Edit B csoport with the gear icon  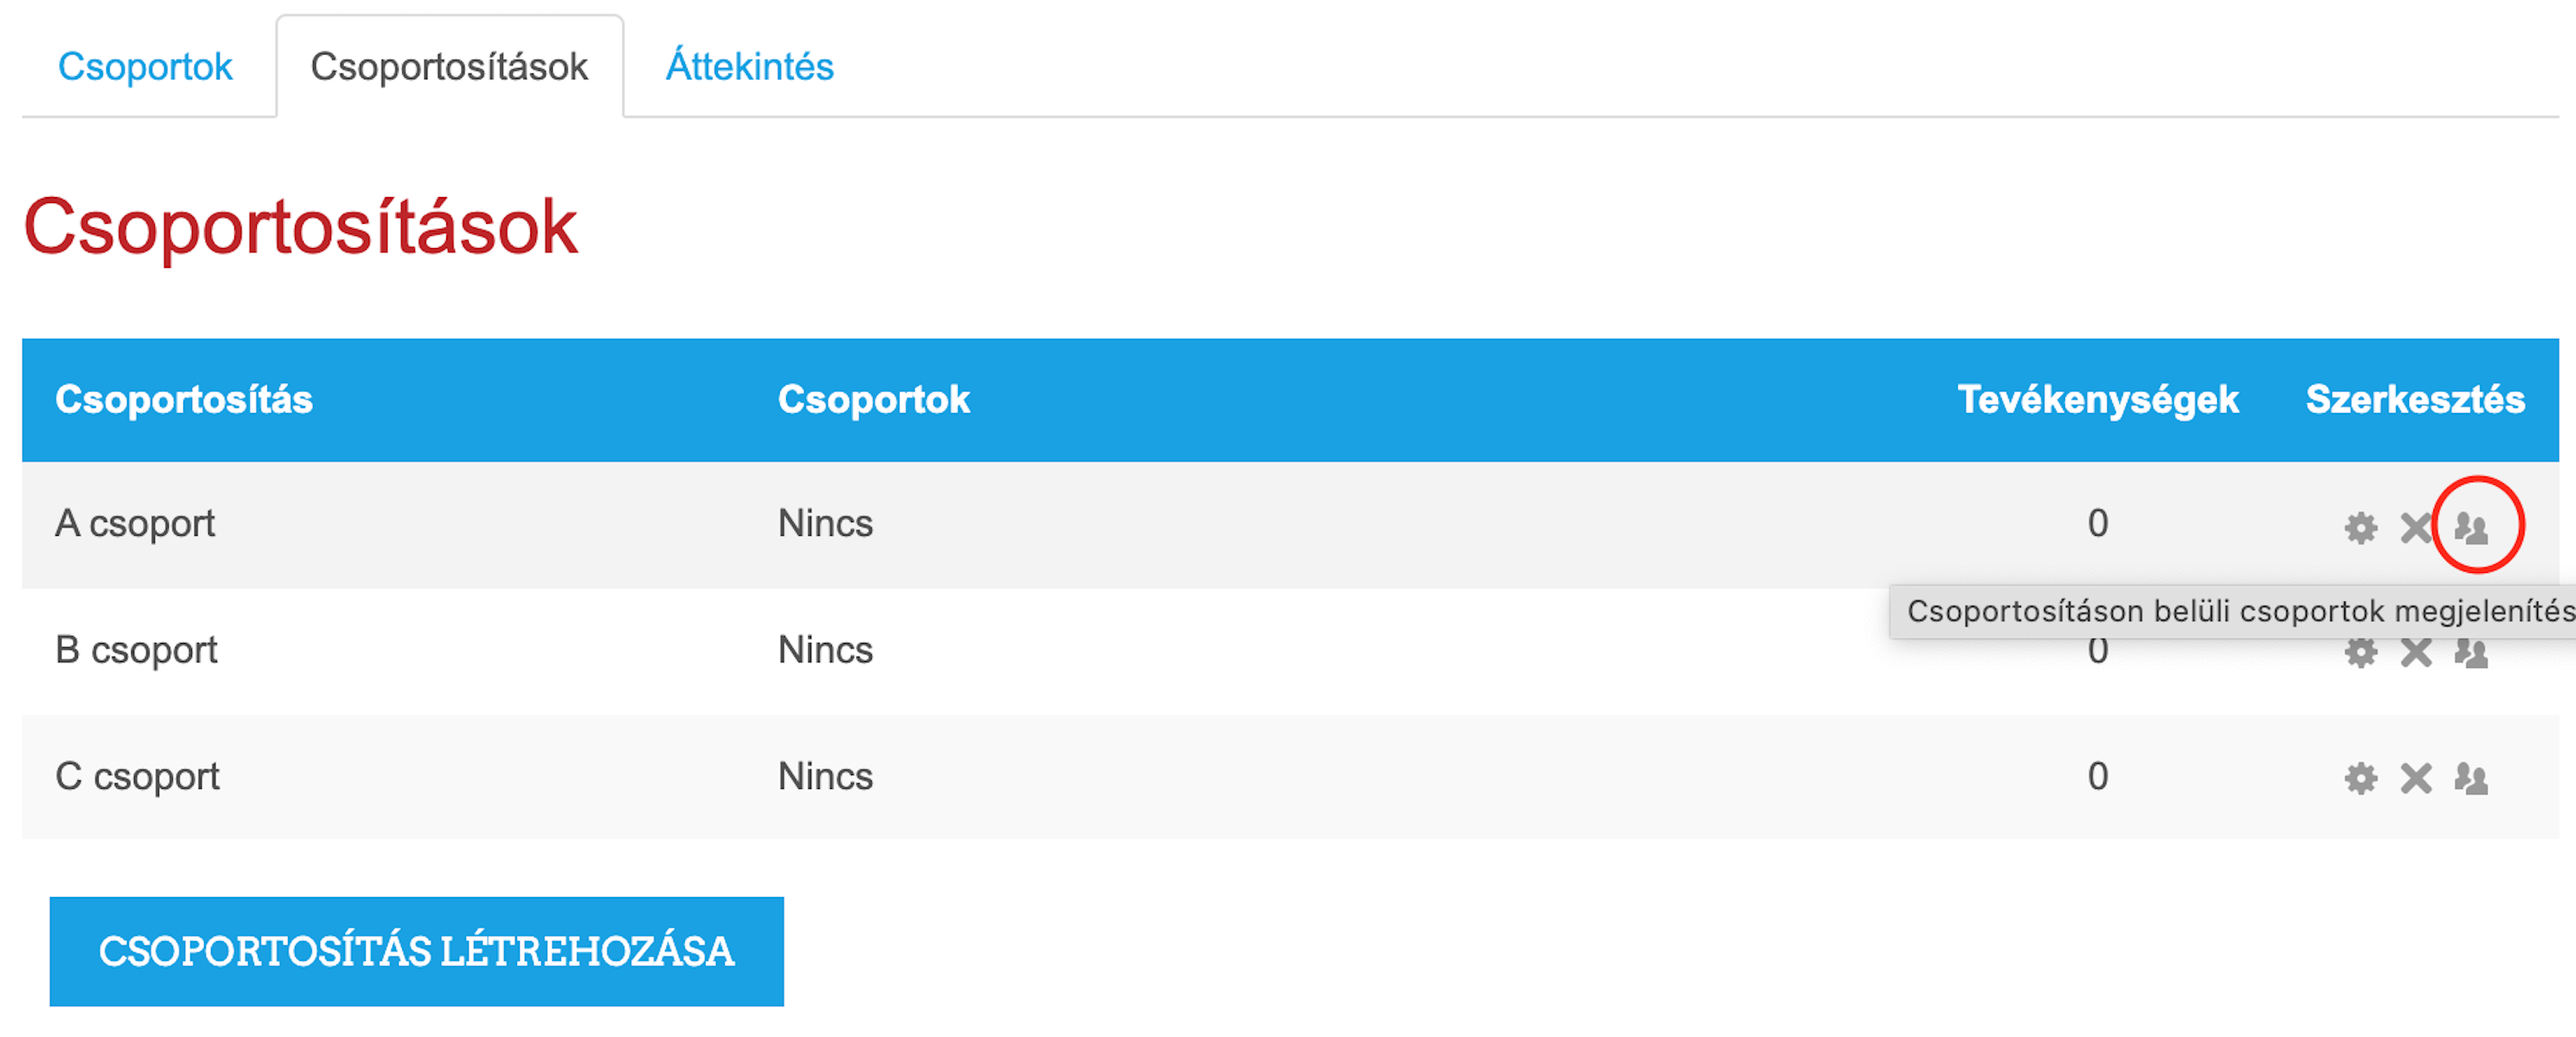(x=2361, y=652)
